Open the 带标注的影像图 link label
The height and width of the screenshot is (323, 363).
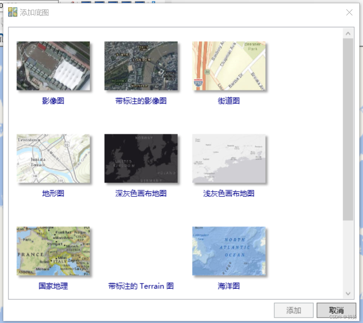[141, 101]
